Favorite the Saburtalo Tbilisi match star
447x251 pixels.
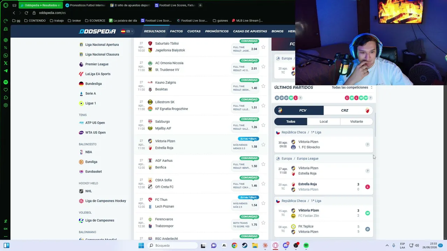pos(263,47)
